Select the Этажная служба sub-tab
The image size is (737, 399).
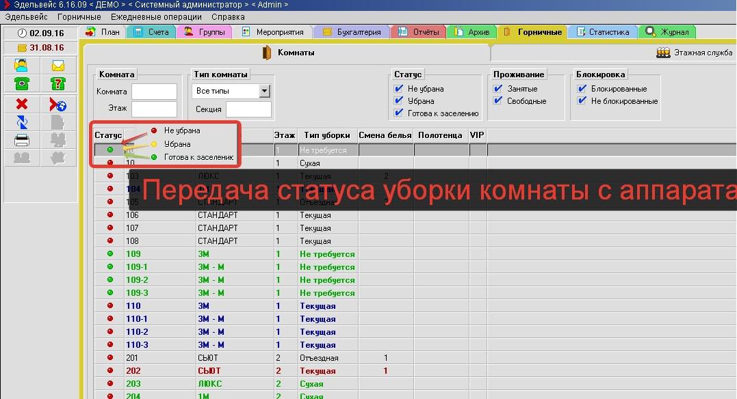coord(694,53)
